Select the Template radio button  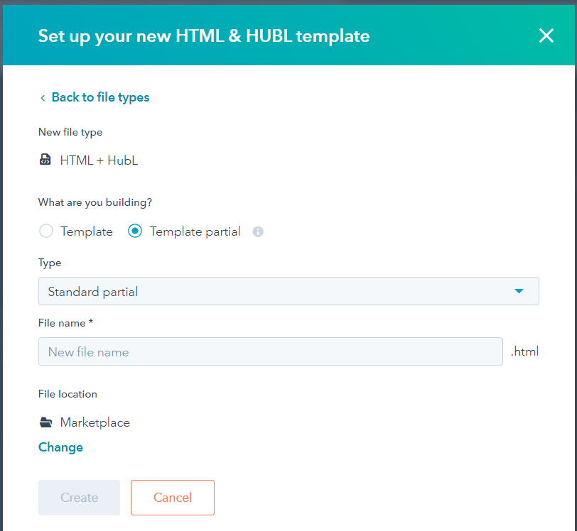pyautogui.click(x=45, y=231)
